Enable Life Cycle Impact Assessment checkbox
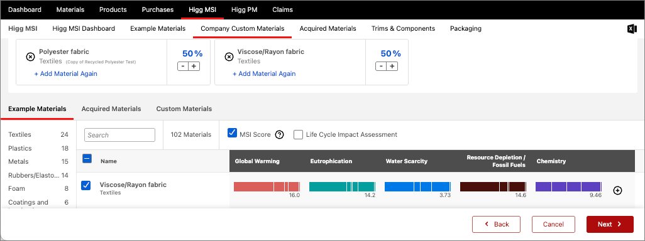This screenshot has width=645, height=241. tap(298, 135)
